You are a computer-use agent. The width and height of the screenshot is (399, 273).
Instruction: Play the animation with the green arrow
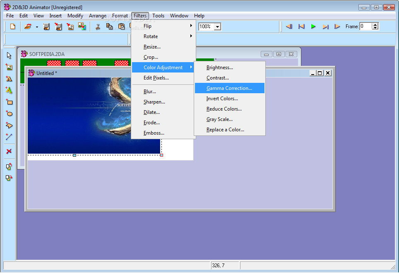pyautogui.click(x=313, y=27)
